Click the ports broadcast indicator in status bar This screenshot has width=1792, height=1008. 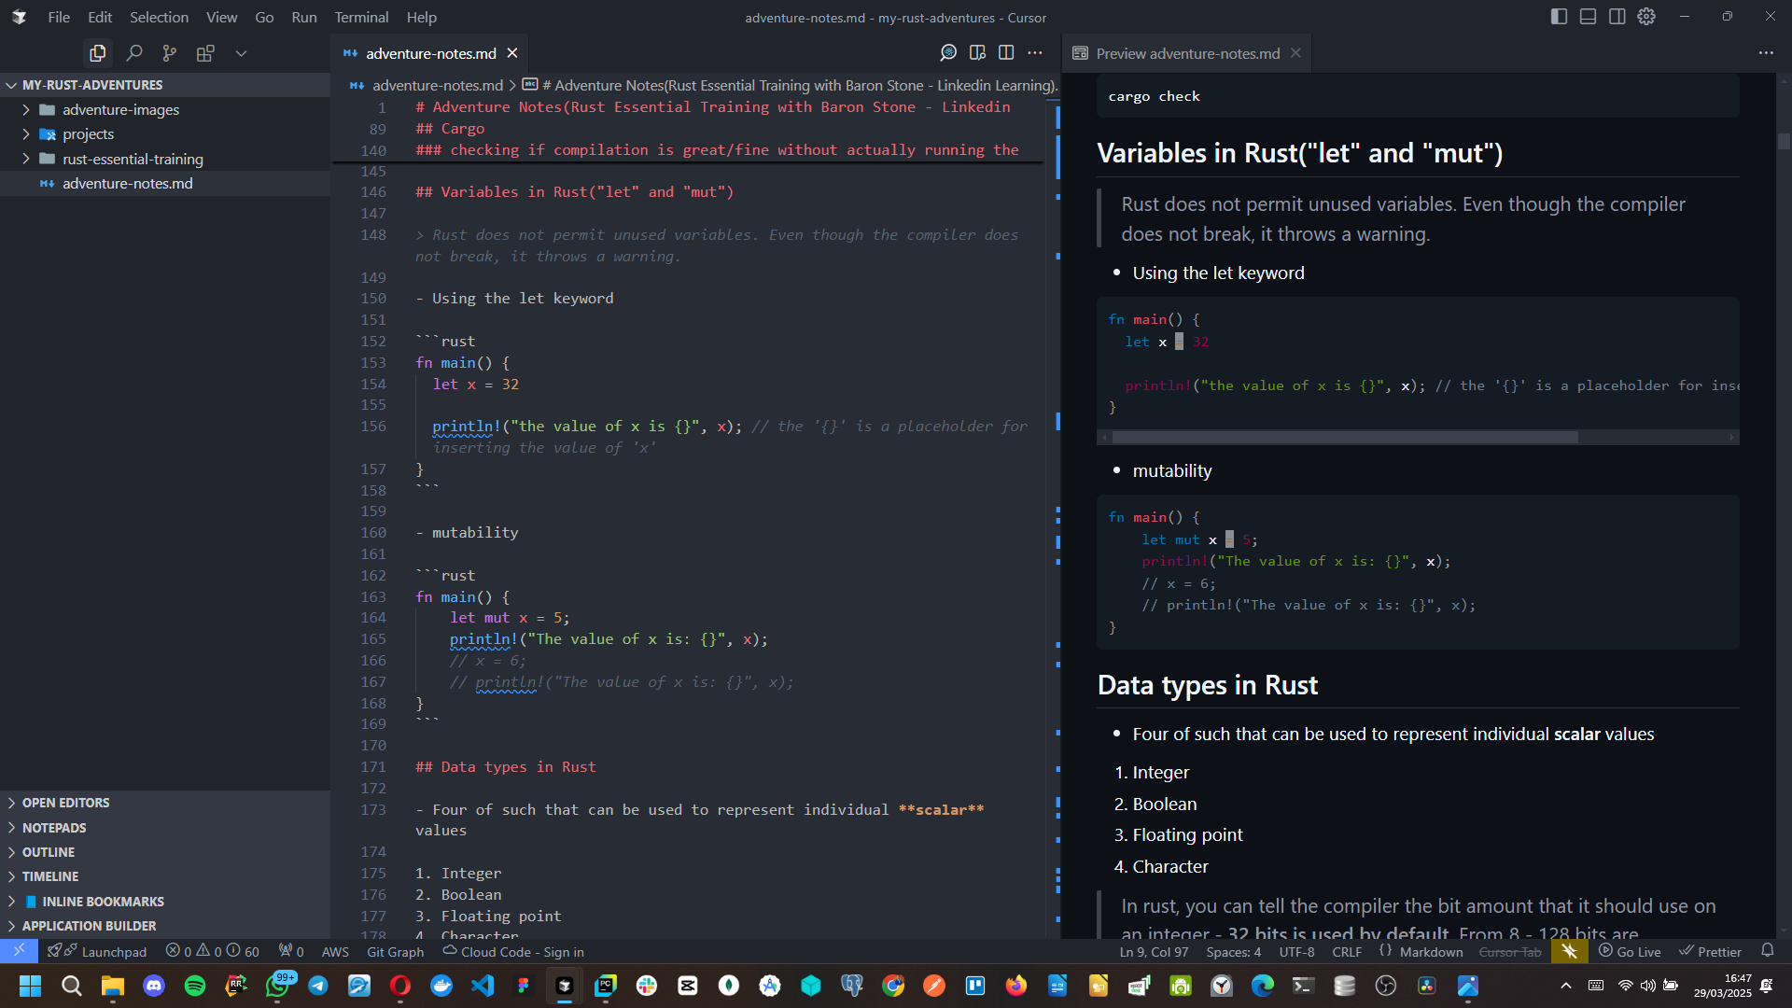[x=291, y=951]
